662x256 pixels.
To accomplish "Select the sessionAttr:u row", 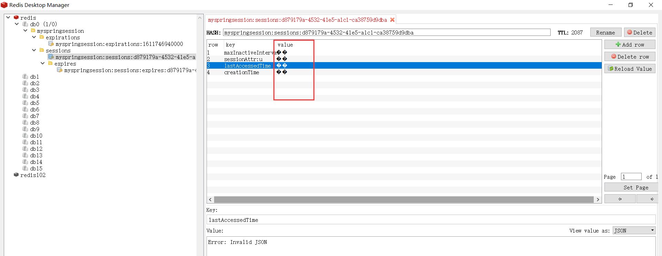I will coord(404,59).
